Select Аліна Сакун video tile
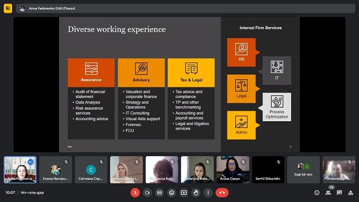The width and height of the screenshot is (359, 202). [233, 170]
